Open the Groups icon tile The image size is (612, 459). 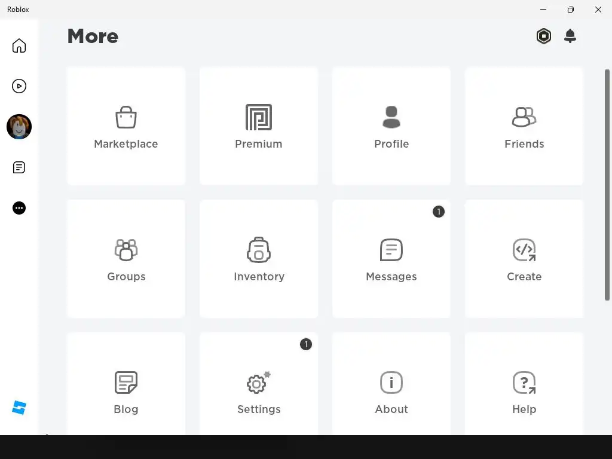pos(126,250)
